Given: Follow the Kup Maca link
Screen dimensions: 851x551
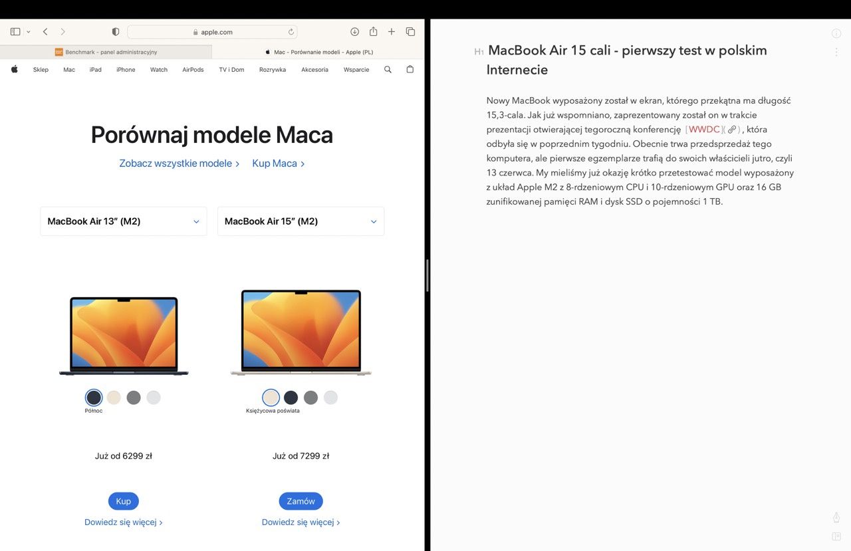Looking at the screenshot, I should 279,164.
